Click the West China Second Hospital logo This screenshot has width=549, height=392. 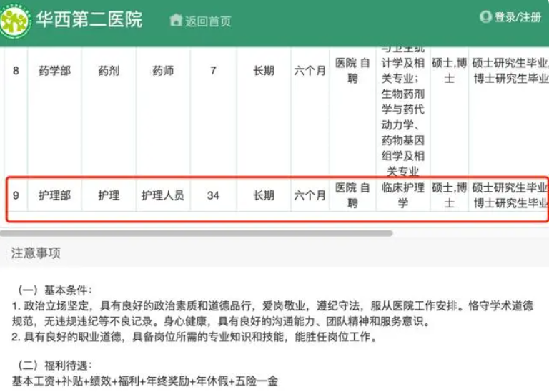[x=14, y=21]
